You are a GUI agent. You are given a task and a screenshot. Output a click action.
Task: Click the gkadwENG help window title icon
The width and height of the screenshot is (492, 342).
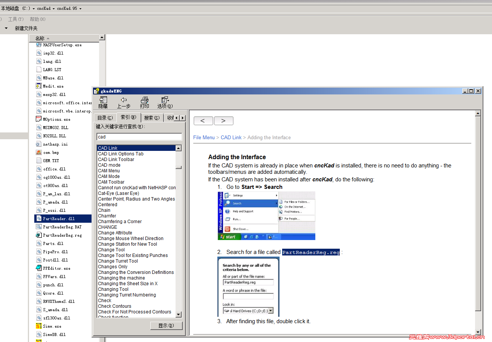click(x=96, y=91)
